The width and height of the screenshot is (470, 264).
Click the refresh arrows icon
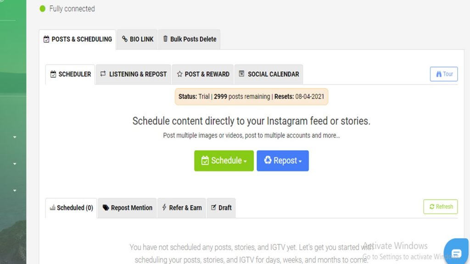click(432, 207)
